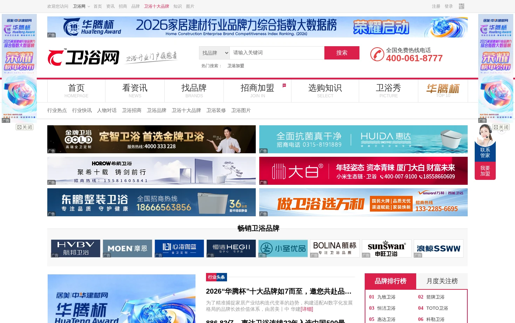
Task: Expand the 卫浴网 dropdown in top bar
Action: 81,6
